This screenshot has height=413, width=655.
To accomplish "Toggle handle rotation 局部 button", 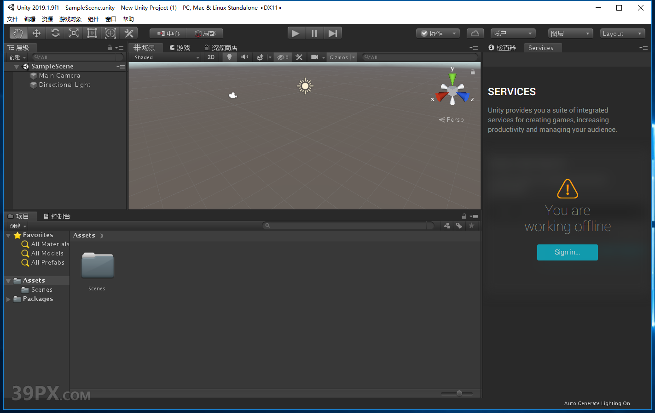I will [x=205, y=34].
